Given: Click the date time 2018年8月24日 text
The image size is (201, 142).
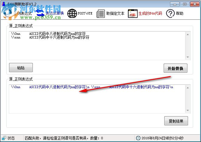Looking at the screenshot, I should 162,138.
